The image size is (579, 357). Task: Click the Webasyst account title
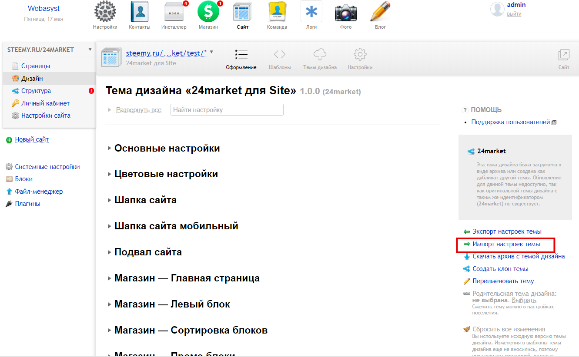(44, 9)
